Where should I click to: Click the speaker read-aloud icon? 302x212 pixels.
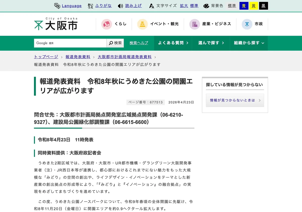click(x=121, y=6)
